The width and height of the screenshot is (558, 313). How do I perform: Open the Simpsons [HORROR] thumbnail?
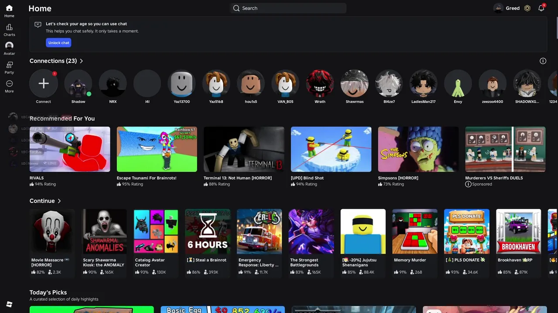coord(418,149)
